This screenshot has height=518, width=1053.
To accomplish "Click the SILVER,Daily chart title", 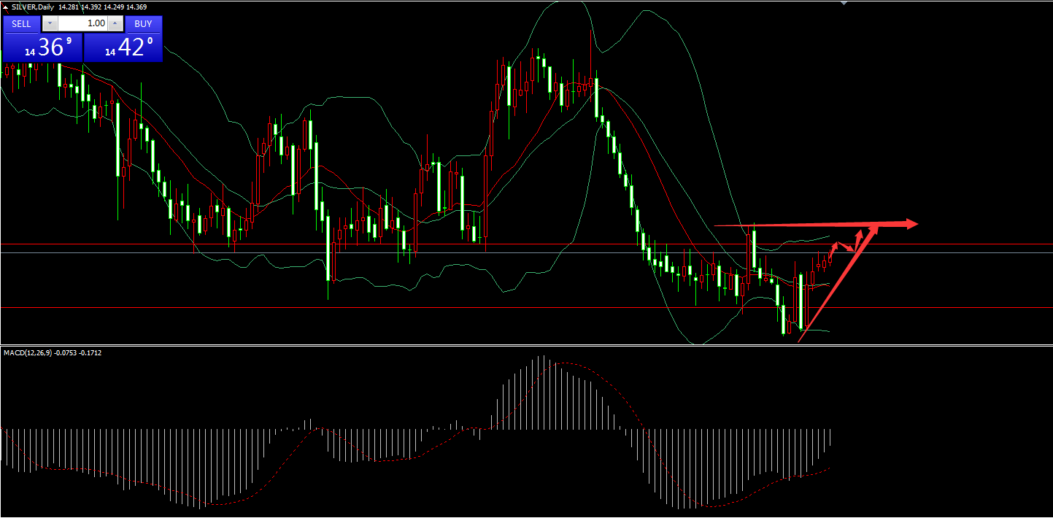I will pos(33,7).
